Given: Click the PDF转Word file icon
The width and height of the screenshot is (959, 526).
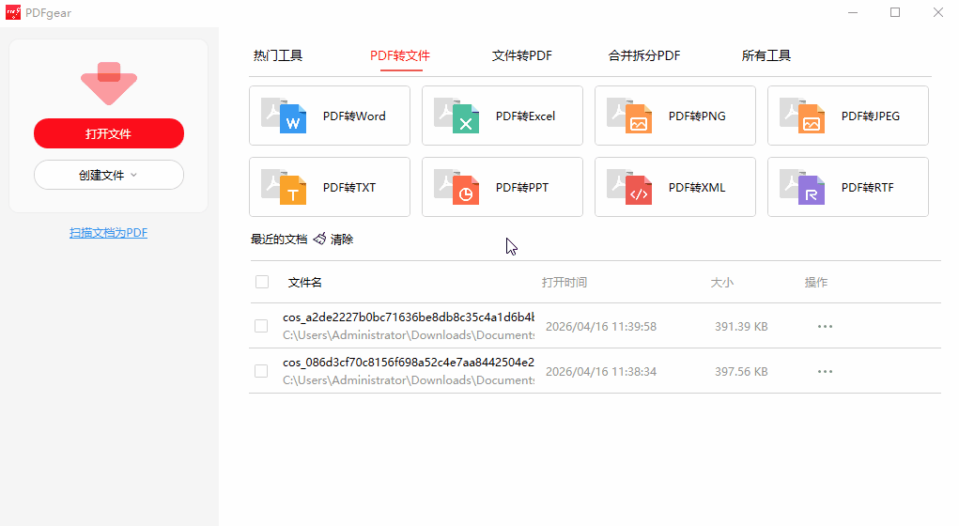Looking at the screenshot, I should coord(284,116).
